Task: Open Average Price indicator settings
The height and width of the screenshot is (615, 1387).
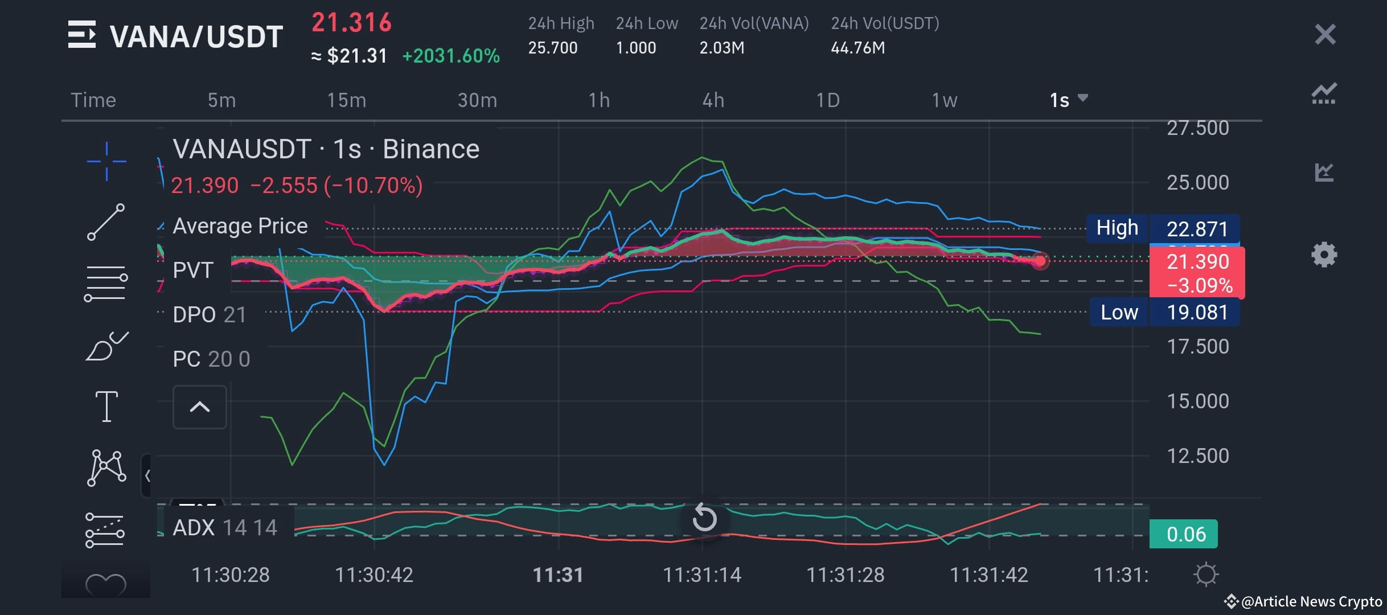Action: [x=240, y=225]
